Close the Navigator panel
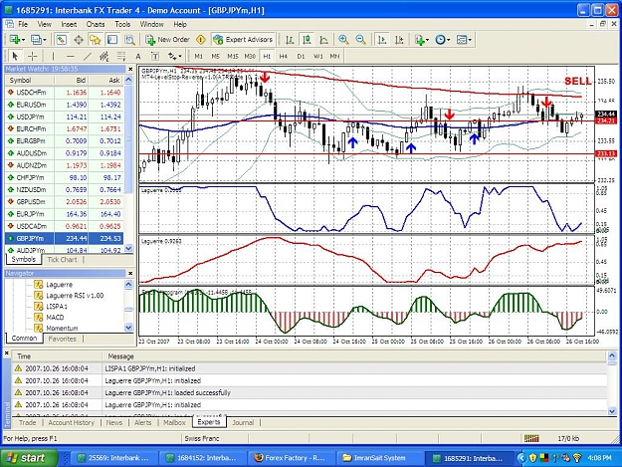Viewport: 622px width, 467px height. coord(130,274)
